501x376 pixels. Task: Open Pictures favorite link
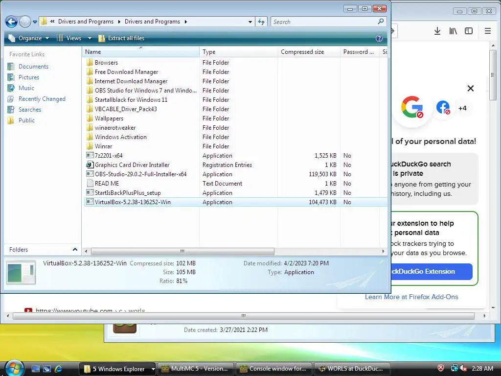point(29,77)
